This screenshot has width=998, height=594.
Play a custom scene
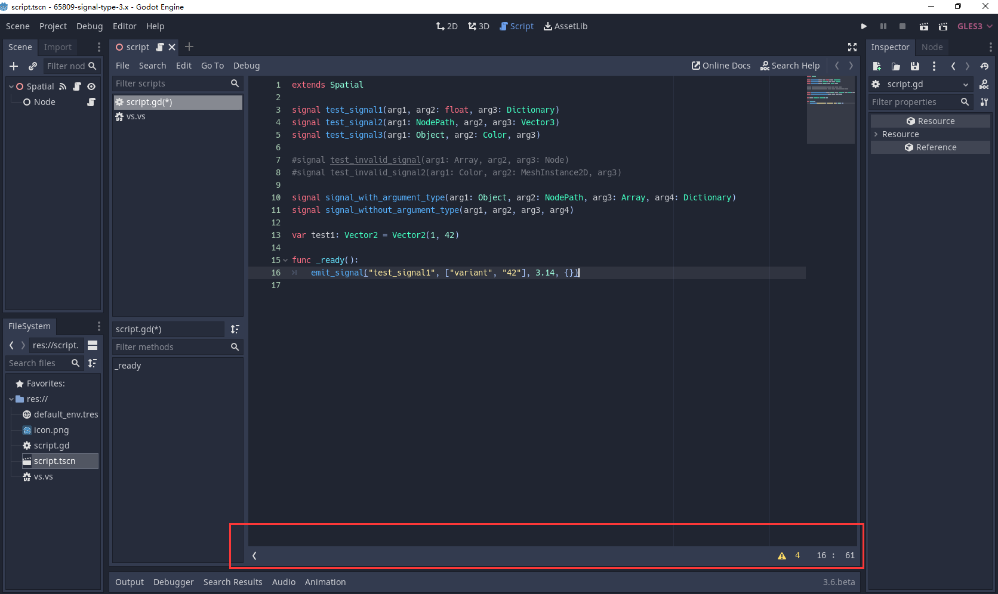pyautogui.click(x=943, y=26)
